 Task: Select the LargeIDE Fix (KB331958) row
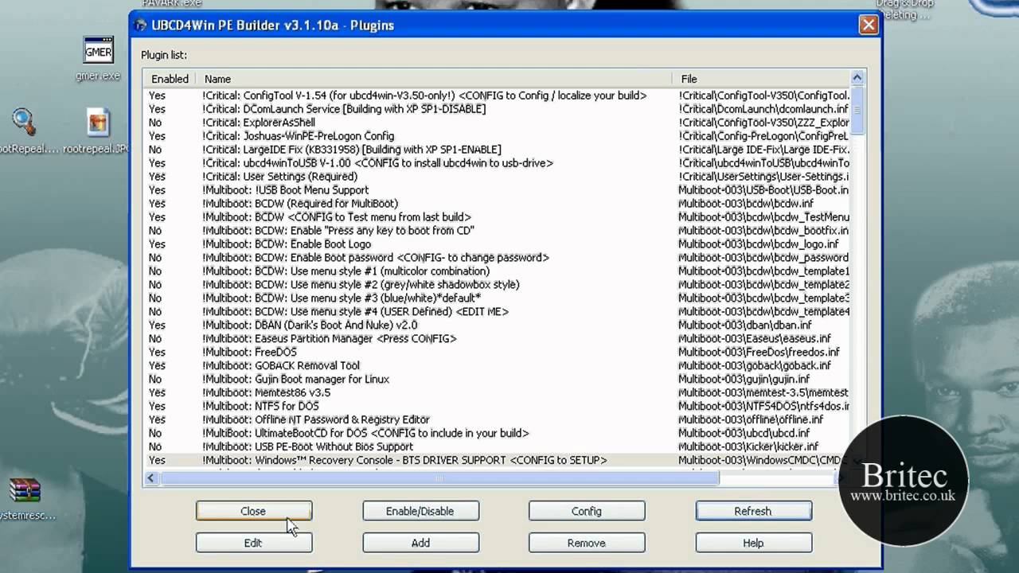(x=497, y=150)
